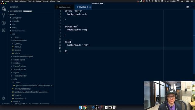Image resolution: width=195 pixels, height=110 pixels.
Task: Click the Wi-Fi icon in menu bar
Action: click(x=178, y=1)
